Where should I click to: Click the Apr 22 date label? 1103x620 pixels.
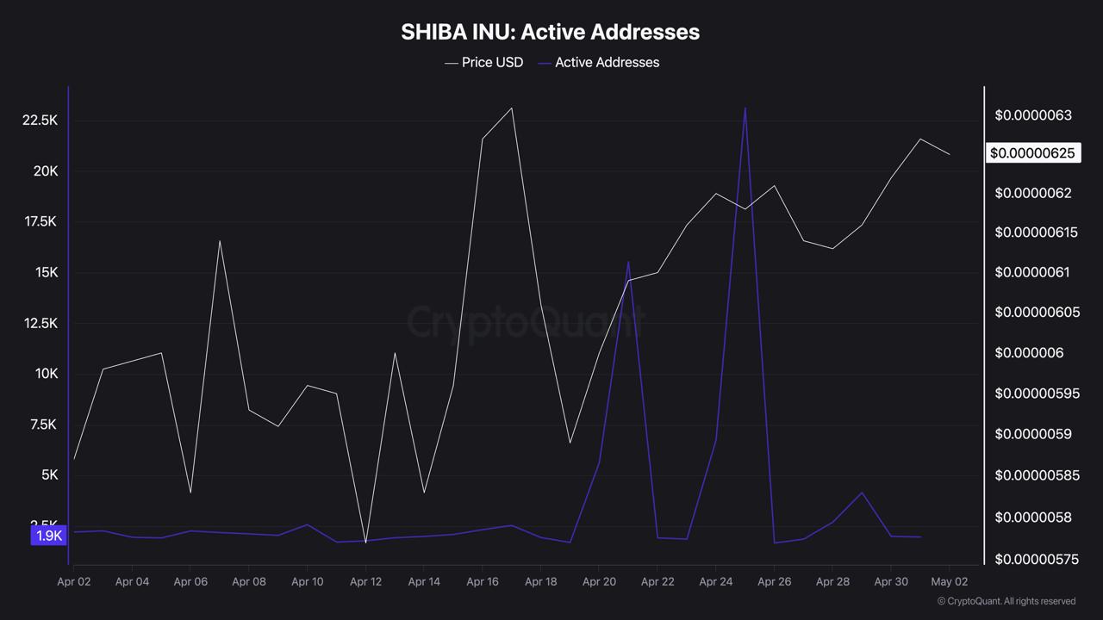657,582
